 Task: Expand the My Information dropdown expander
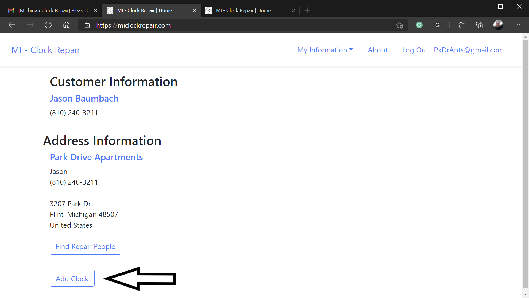325,50
